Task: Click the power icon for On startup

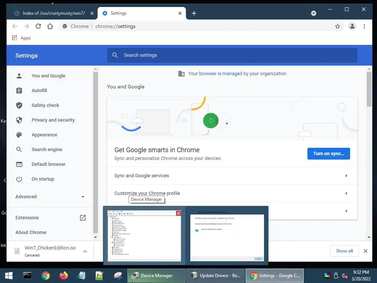Action: click(19, 179)
